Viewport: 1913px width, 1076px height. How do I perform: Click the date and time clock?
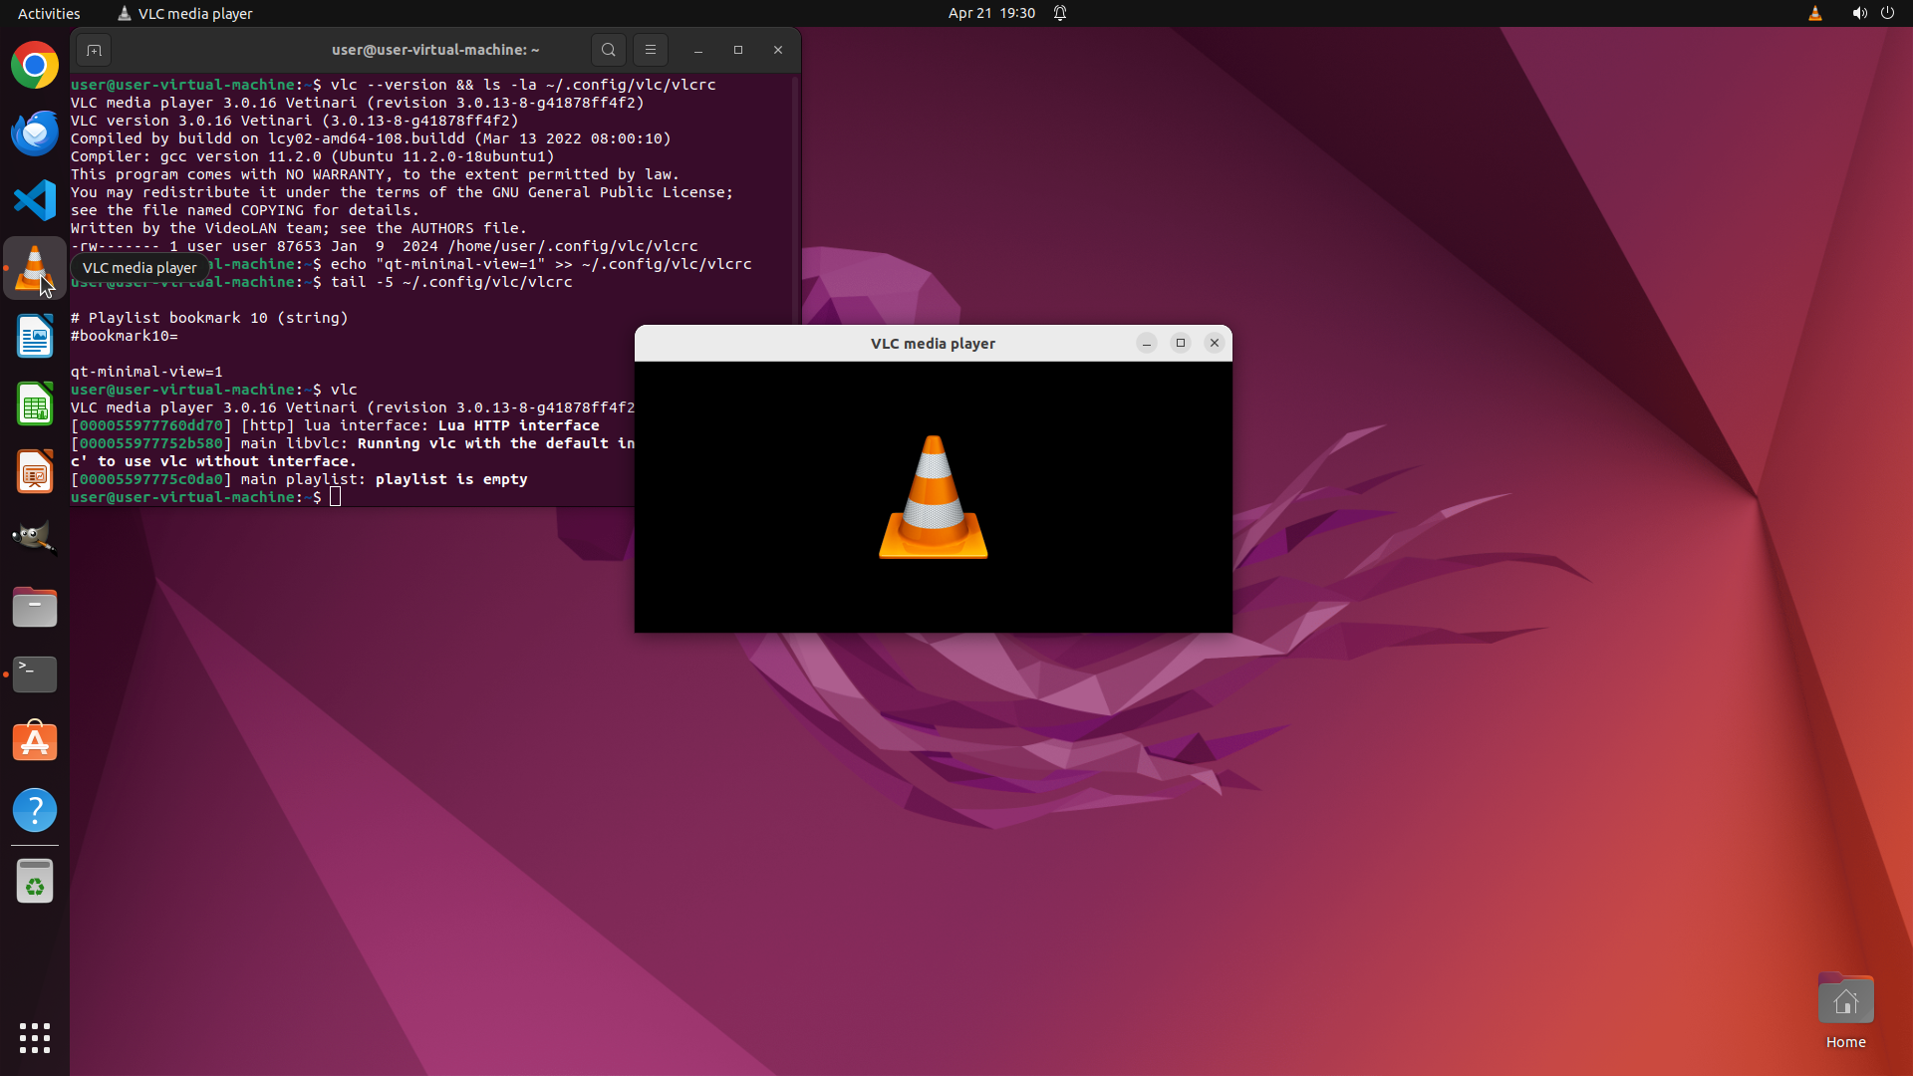(991, 13)
